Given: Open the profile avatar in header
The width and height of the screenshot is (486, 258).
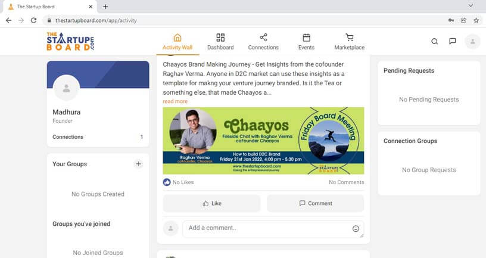Looking at the screenshot, I should [472, 41].
